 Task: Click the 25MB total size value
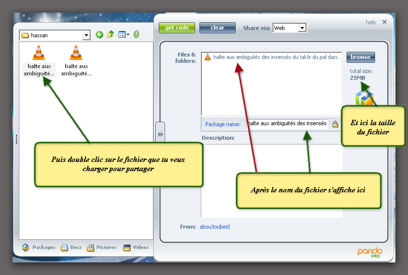358,78
